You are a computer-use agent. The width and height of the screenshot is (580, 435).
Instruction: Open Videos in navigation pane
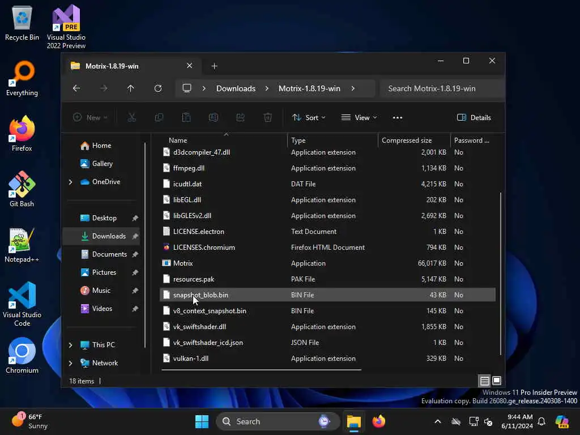click(102, 309)
